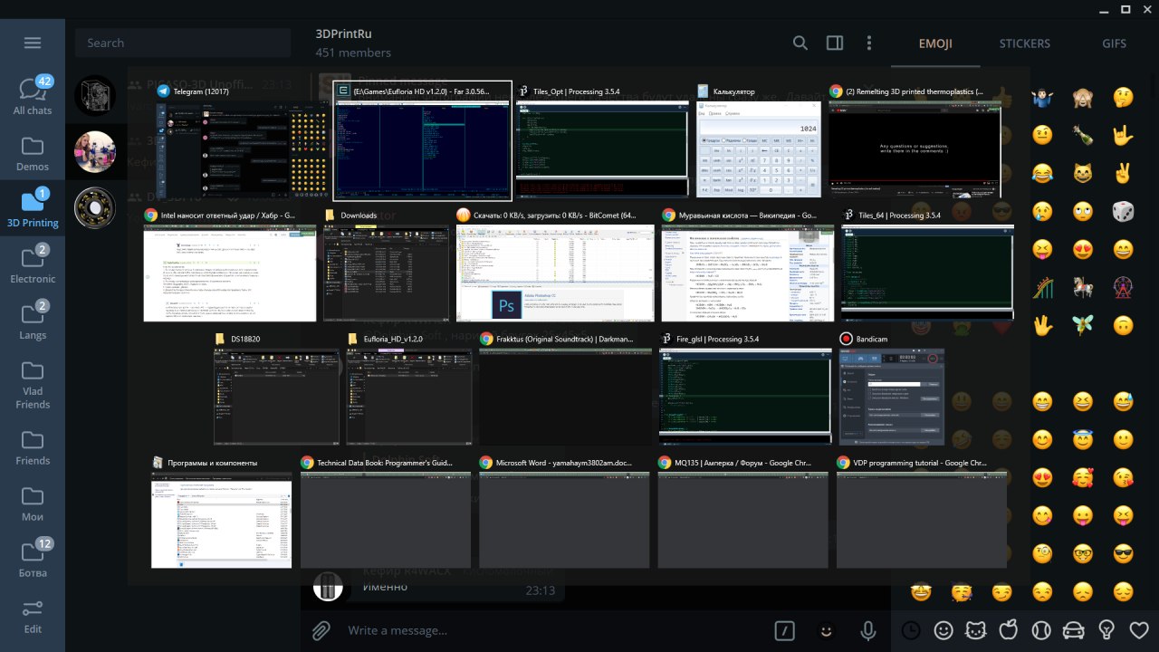Viewport: 1159px width, 652px height.
Task: Open the Demos chat folder
Action: (33, 152)
